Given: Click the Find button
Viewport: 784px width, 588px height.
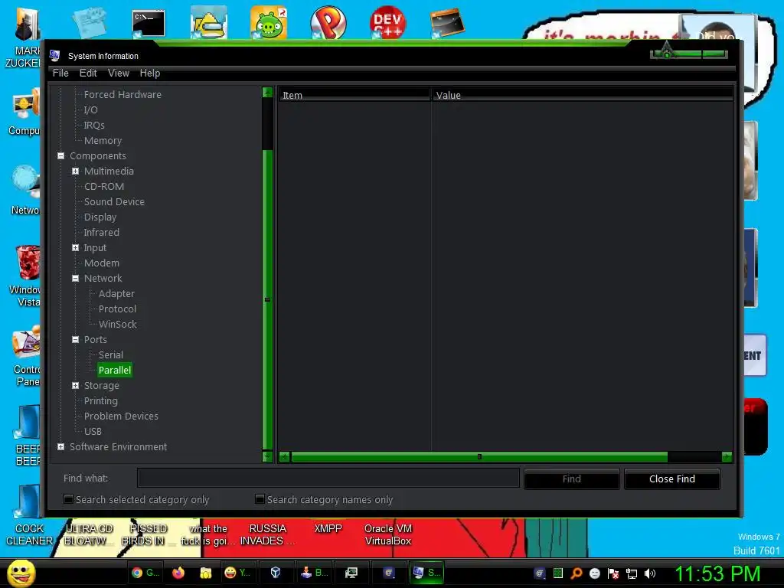Looking at the screenshot, I should (x=571, y=479).
